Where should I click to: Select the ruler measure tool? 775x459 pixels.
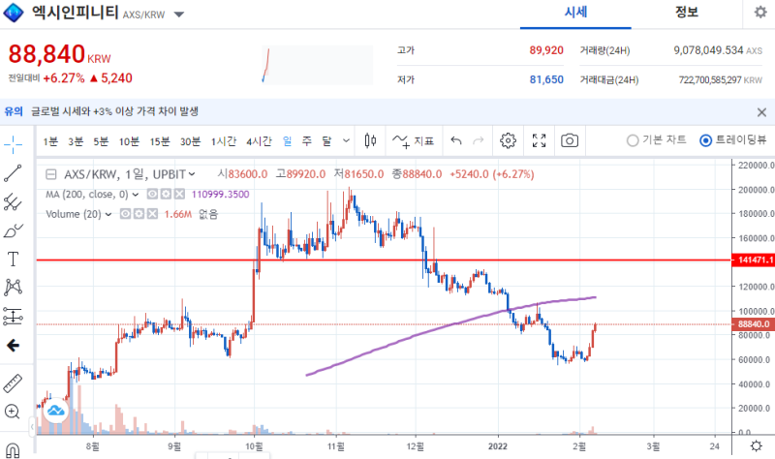point(13,382)
